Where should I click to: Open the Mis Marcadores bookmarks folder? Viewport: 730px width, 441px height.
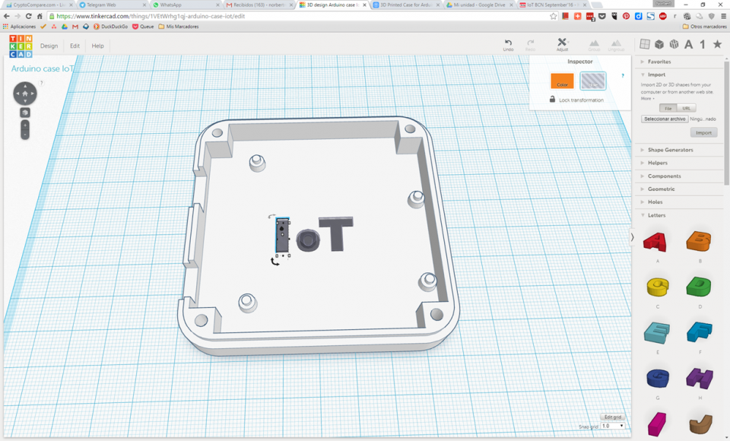(178, 27)
